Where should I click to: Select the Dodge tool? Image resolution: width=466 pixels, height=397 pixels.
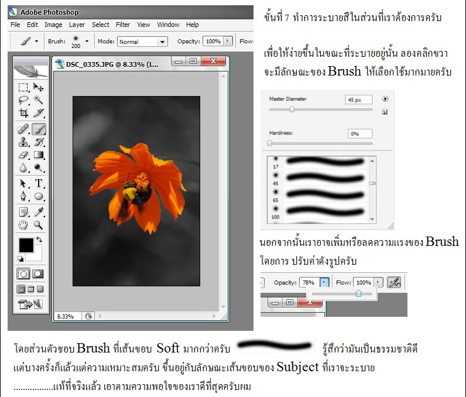click(39, 168)
